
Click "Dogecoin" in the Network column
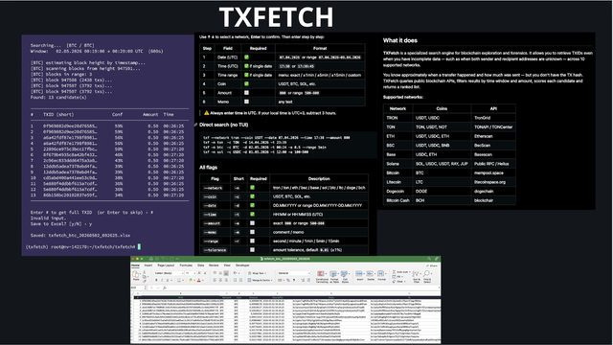(395, 192)
